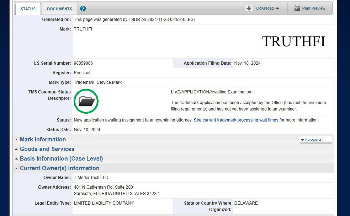Click the Application Filing Date label
The image size is (350, 216).
click(x=207, y=63)
